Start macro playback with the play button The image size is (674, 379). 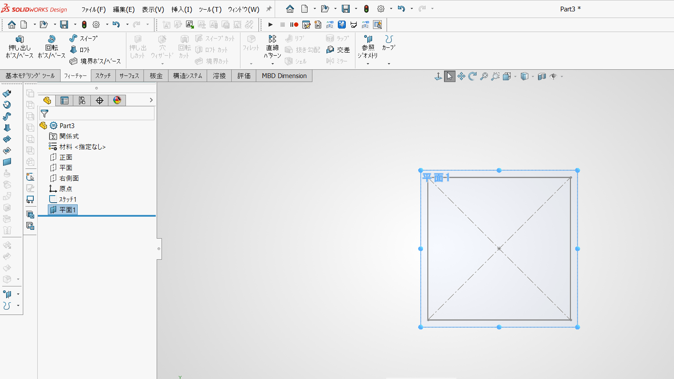tap(270, 25)
